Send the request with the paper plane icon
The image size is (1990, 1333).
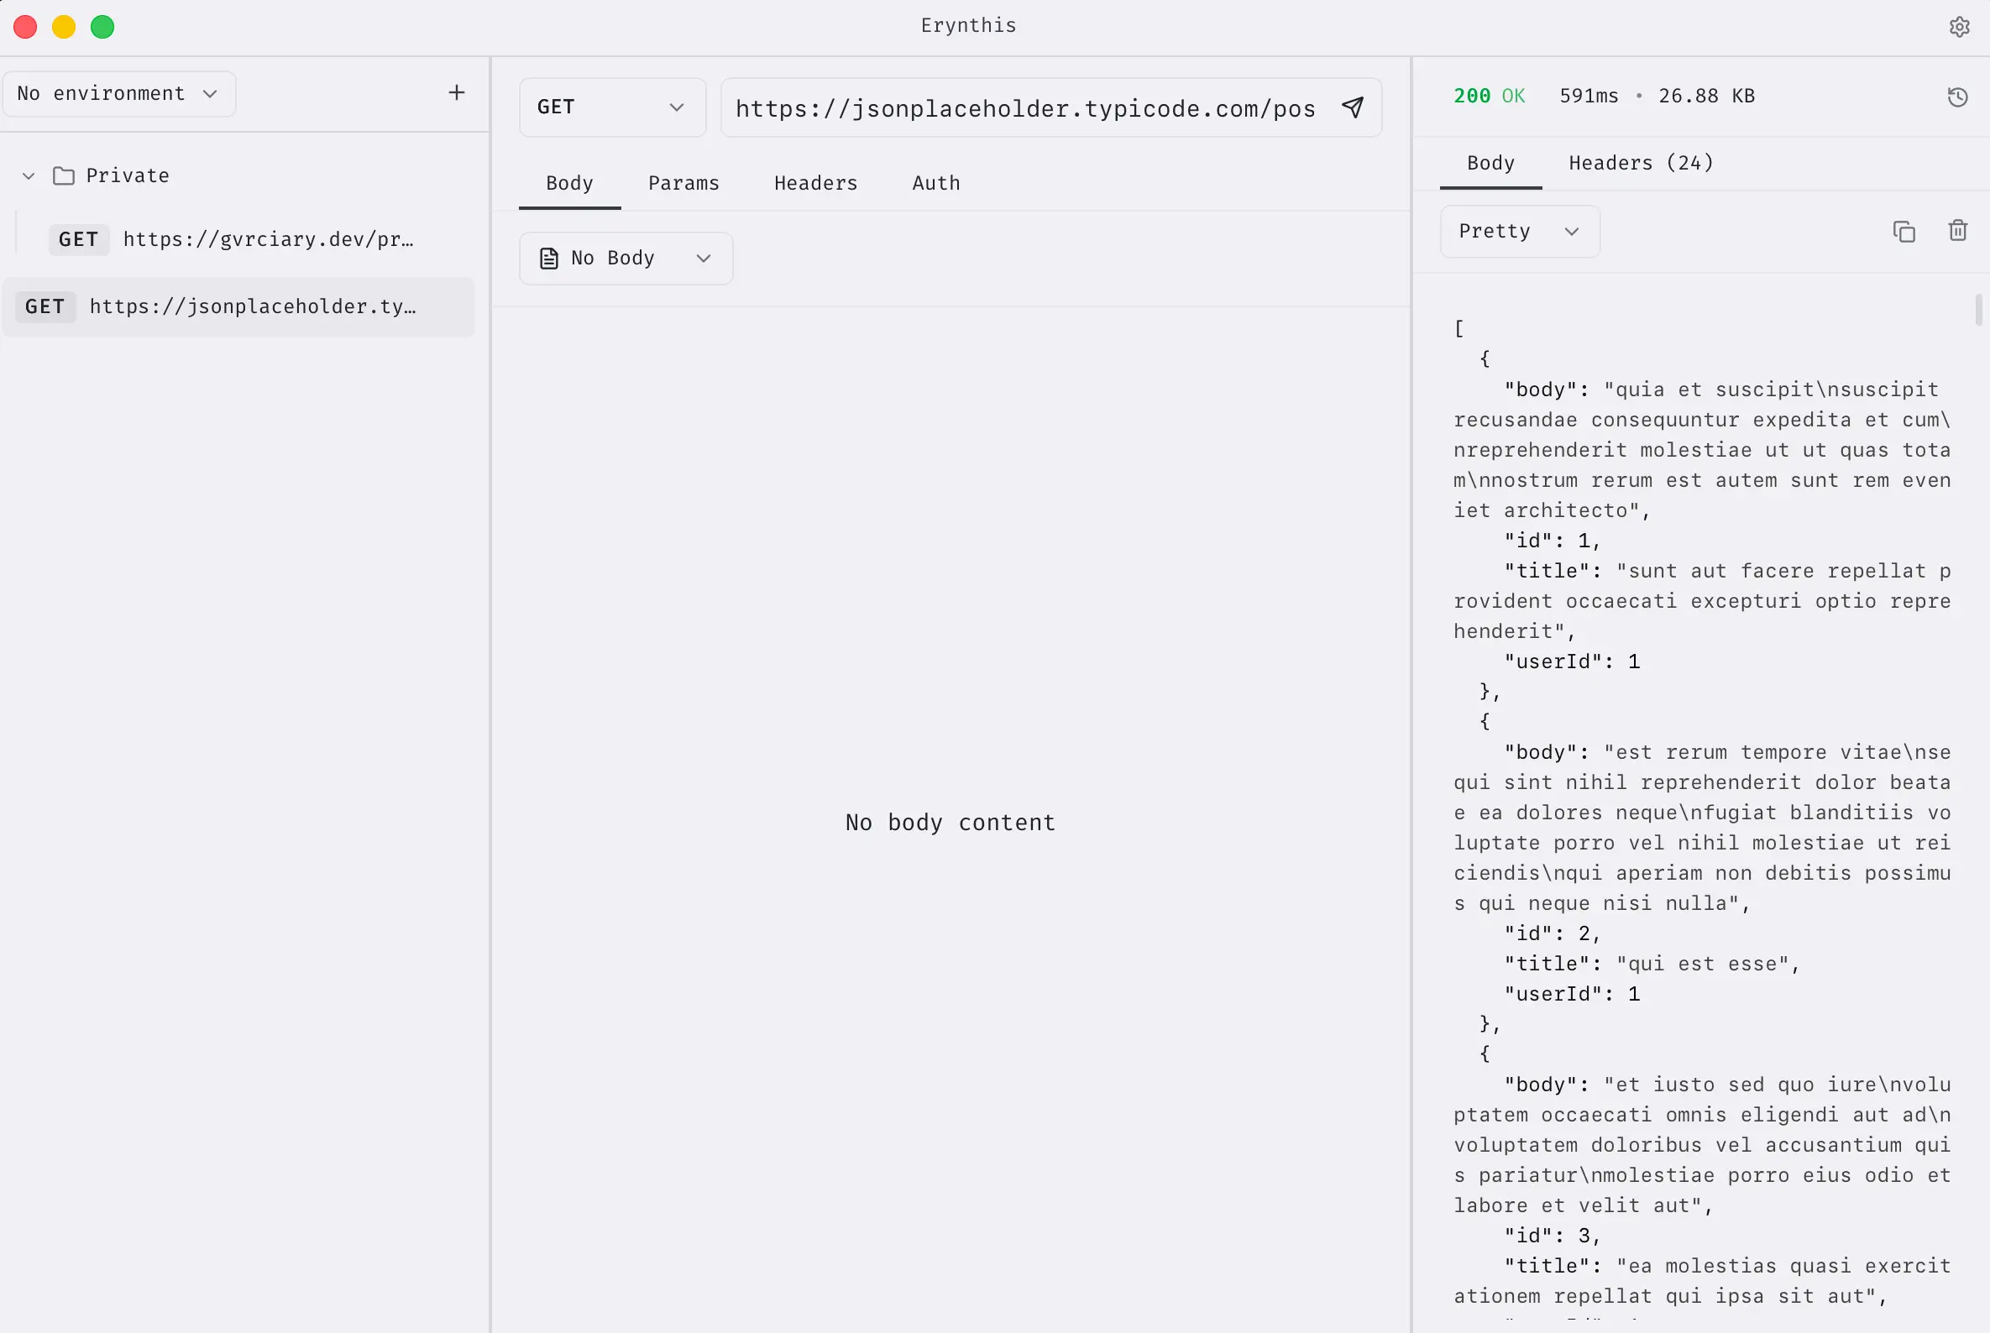coord(1351,107)
